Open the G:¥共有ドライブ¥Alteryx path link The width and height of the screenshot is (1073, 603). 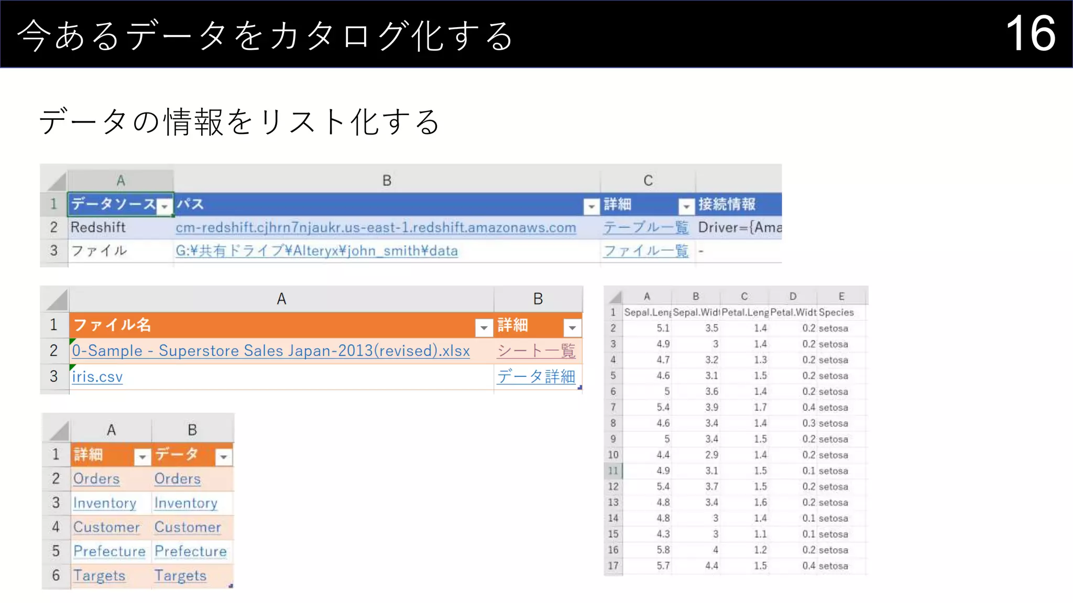point(316,251)
